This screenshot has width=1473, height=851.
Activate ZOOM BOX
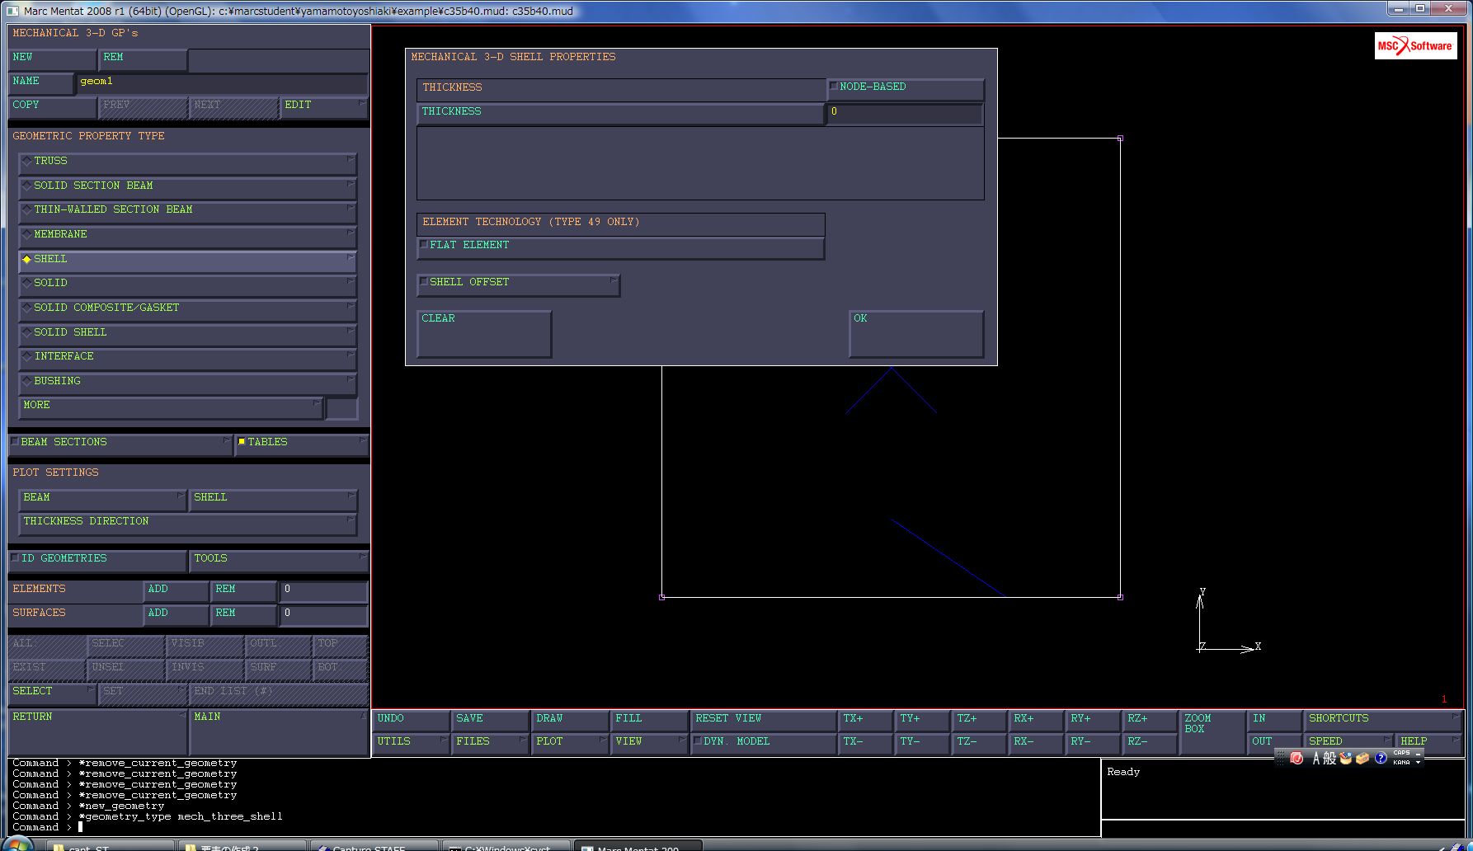[x=1212, y=731]
